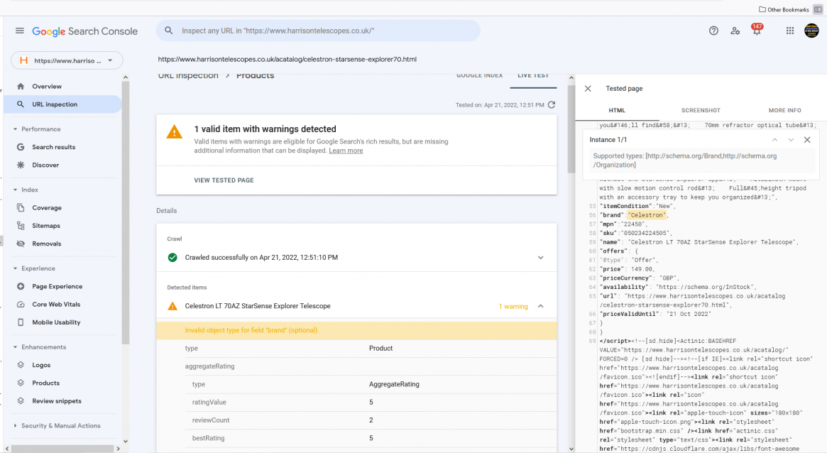Click the Products breadcrumb
Screen dimensions: 827x453
[x=256, y=76]
